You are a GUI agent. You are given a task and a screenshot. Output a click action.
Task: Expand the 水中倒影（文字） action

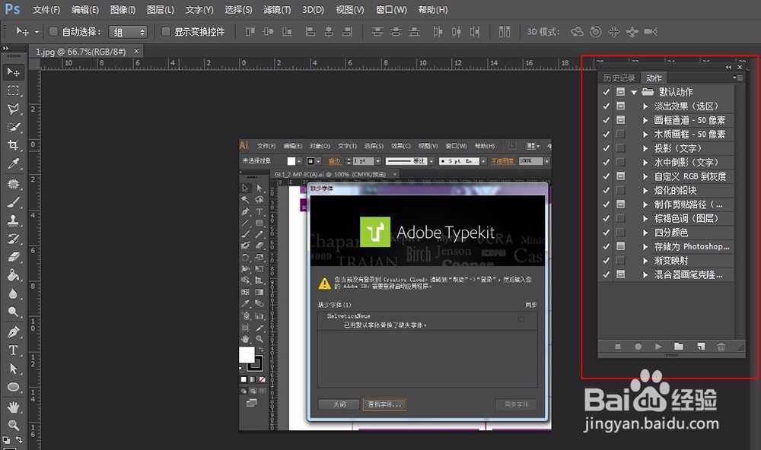point(645,163)
